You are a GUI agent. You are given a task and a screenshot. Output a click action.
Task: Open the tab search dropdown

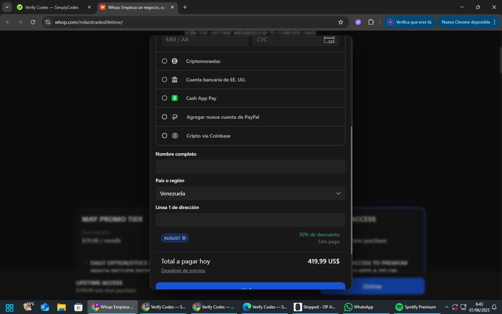tap(7, 7)
